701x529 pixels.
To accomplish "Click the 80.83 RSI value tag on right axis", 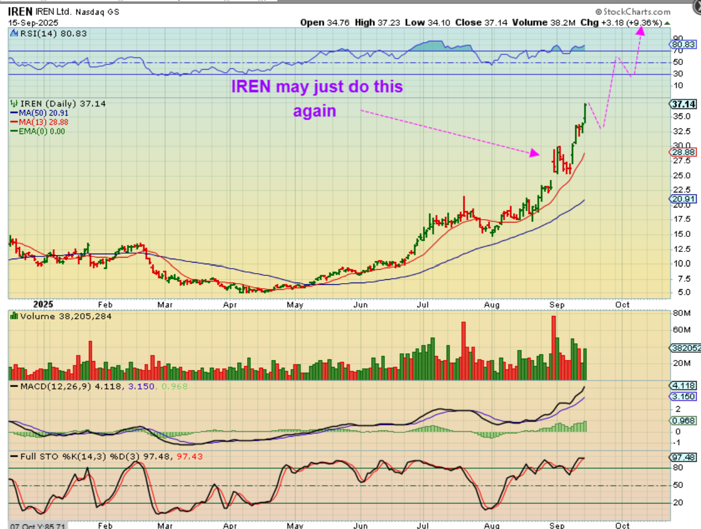I will tap(683, 44).
